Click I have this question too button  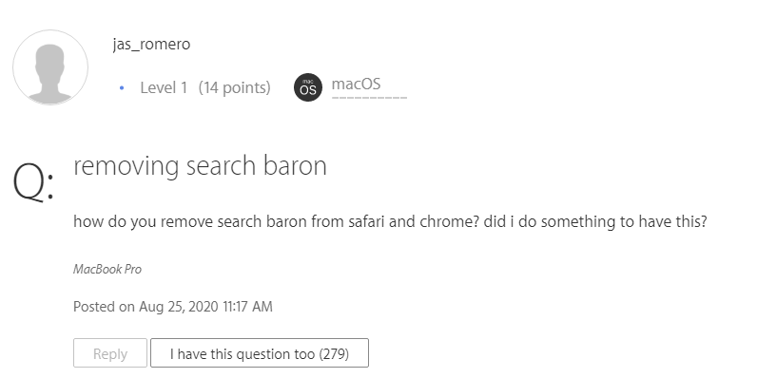pos(260,352)
